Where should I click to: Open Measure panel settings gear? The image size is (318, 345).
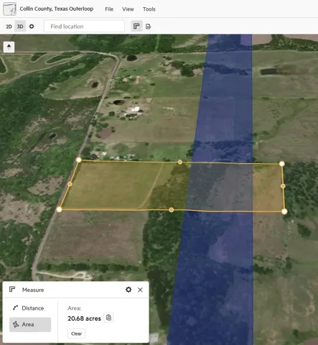coord(128,290)
